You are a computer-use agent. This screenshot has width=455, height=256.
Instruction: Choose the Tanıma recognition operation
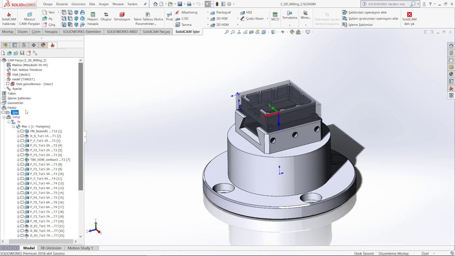(183, 25)
